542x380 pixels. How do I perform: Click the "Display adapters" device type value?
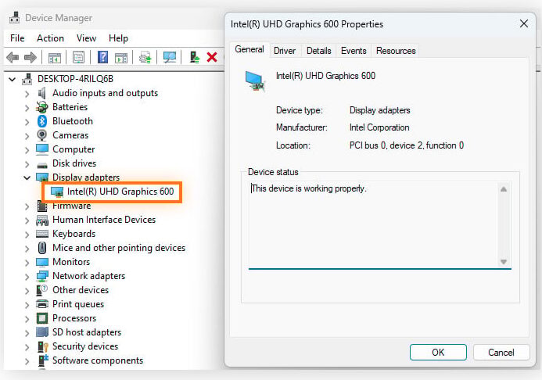(x=380, y=110)
